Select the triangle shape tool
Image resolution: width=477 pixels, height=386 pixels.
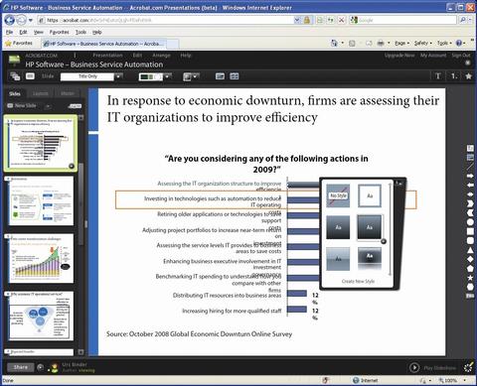click(x=470, y=250)
